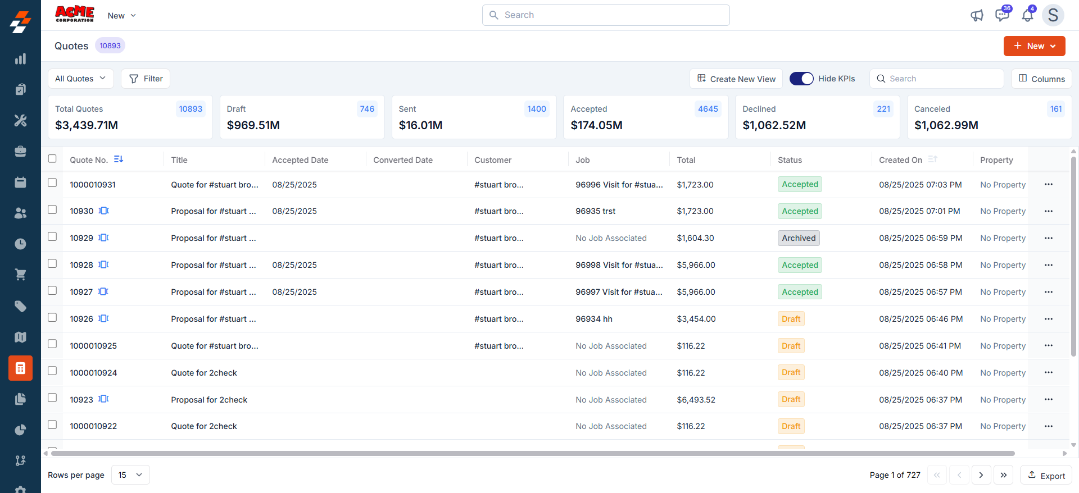This screenshot has width=1079, height=493.
Task: Click the shopping cart sidebar icon
Action: (20, 275)
